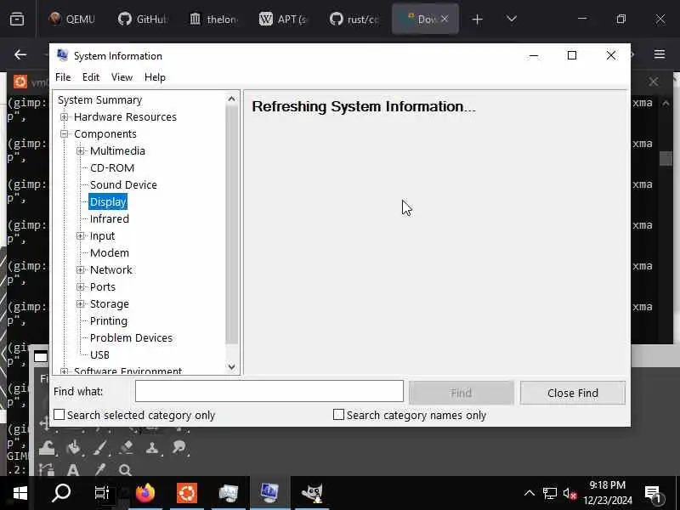Expand the Hardware Resources node
This screenshot has height=510, width=680.
(x=65, y=116)
